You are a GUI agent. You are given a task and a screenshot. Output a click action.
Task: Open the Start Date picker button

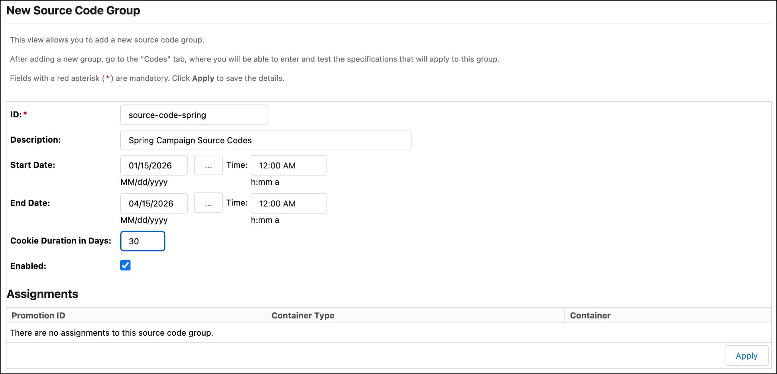click(208, 165)
